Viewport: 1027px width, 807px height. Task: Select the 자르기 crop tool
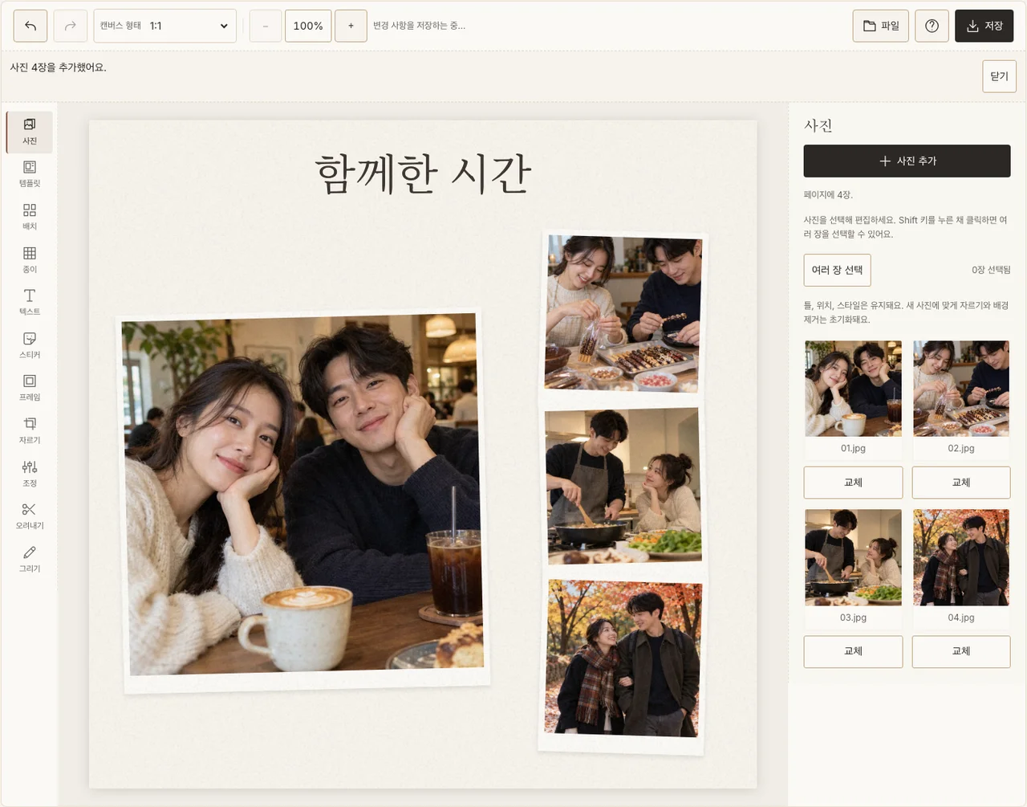(30, 431)
